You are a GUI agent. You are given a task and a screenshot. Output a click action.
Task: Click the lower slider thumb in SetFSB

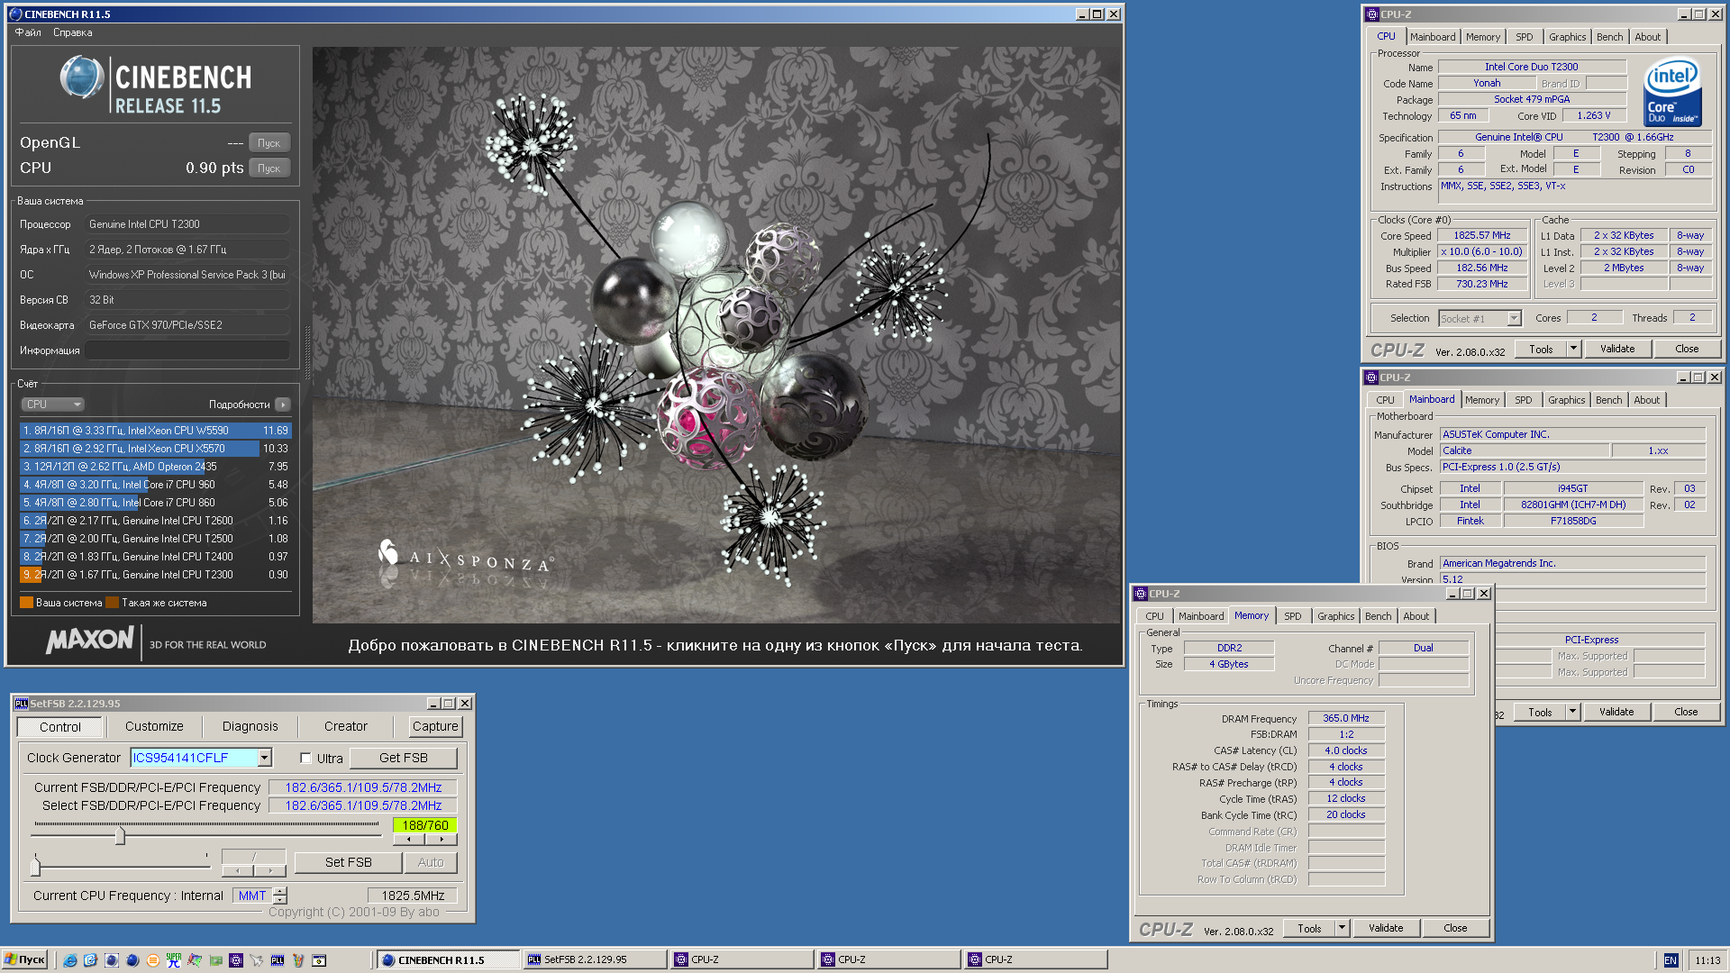35,867
